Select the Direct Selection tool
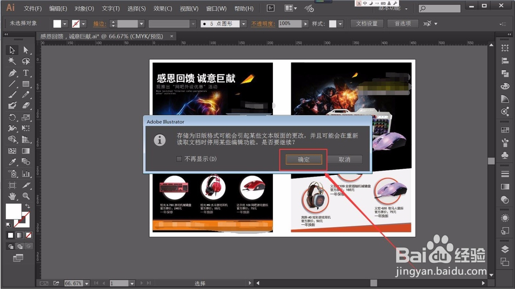Viewport: 515px width, 289px height. [x=26, y=50]
